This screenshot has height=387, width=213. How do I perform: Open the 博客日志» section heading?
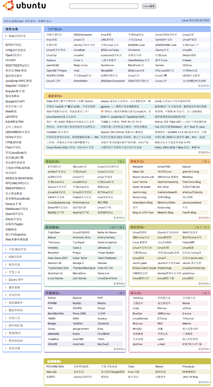click(137, 161)
